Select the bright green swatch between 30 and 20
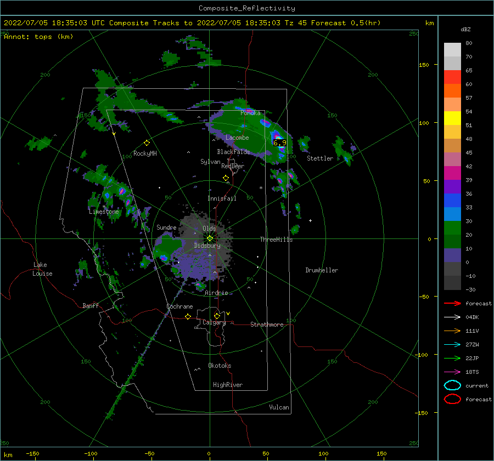Screen dimensions: 494x461 (x=452, y=228)
